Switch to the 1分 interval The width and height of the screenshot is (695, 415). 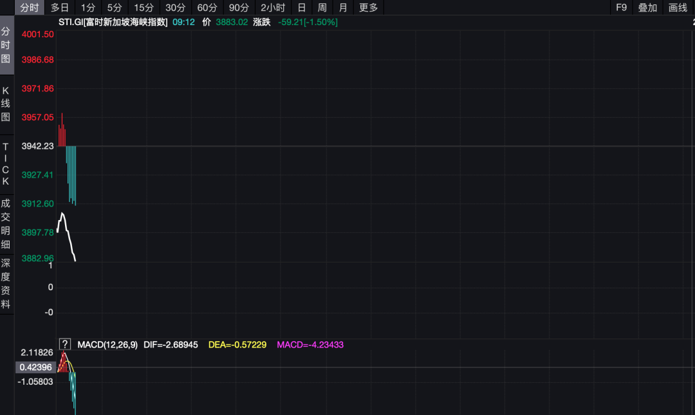click(x=88, y=8)
